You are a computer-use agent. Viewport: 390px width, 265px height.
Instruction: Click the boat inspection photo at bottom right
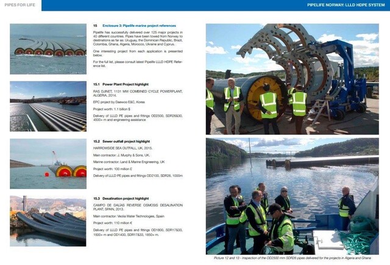pyautogui.click(x=292, y=196)
